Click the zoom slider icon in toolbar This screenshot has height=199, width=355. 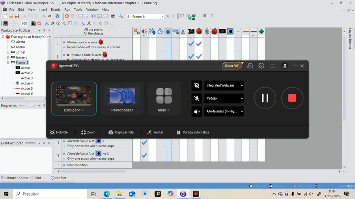tap(14, 24)
